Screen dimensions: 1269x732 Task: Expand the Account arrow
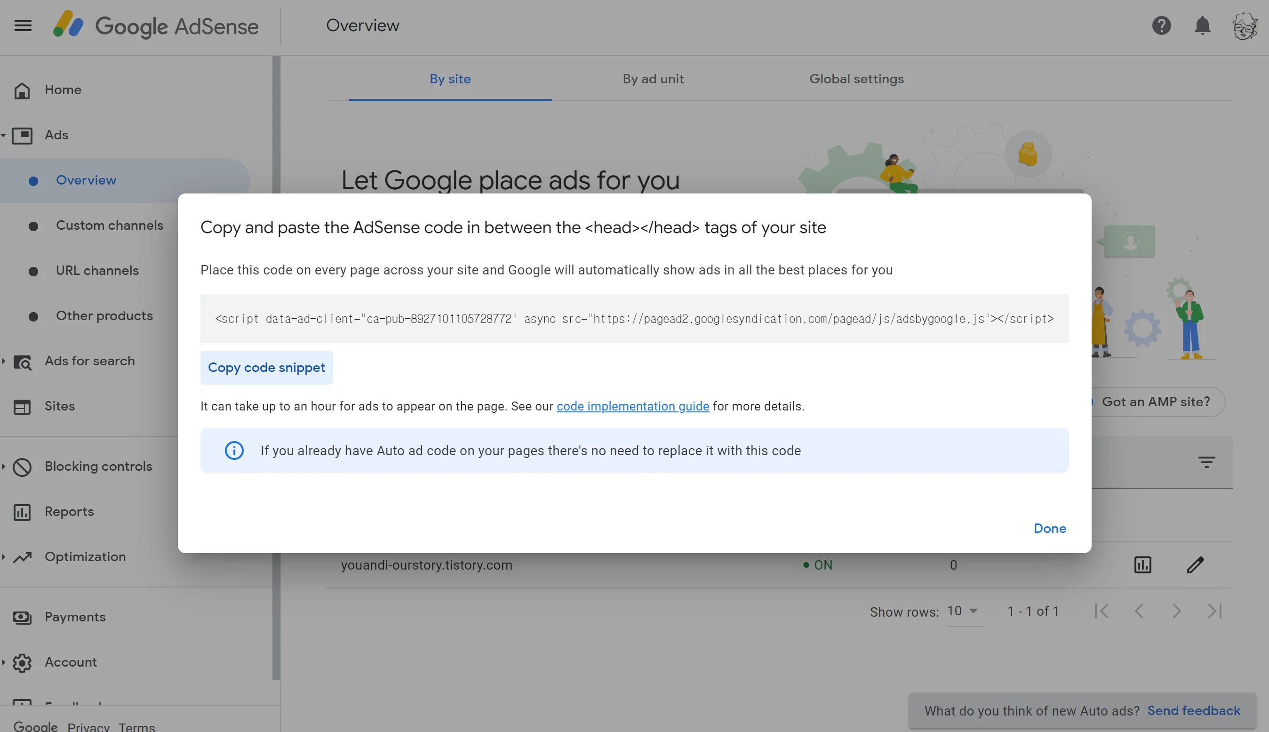(3, 662)
